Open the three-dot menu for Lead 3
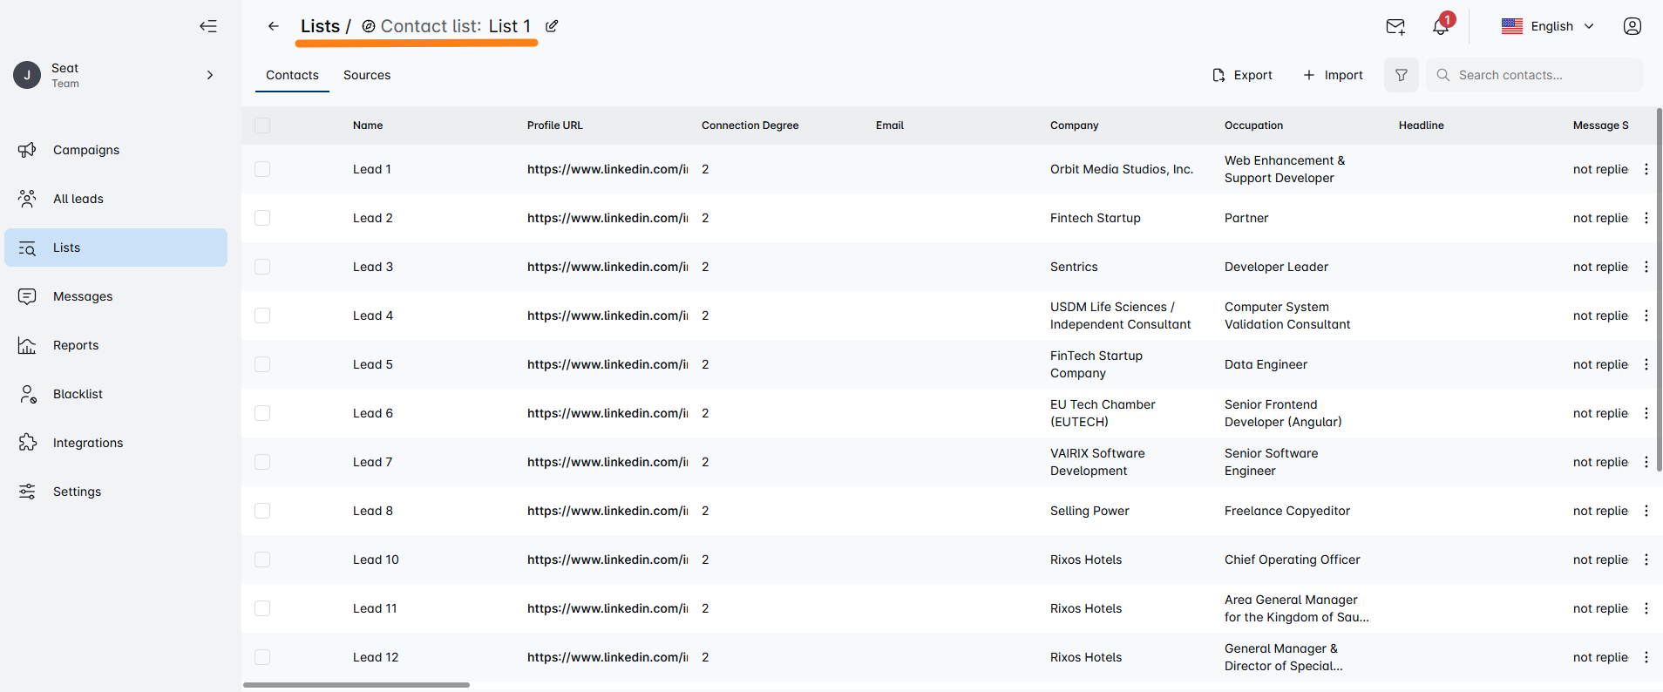Image resolution: width=1663 pixels, height=692 pixels. [1646, 267]
